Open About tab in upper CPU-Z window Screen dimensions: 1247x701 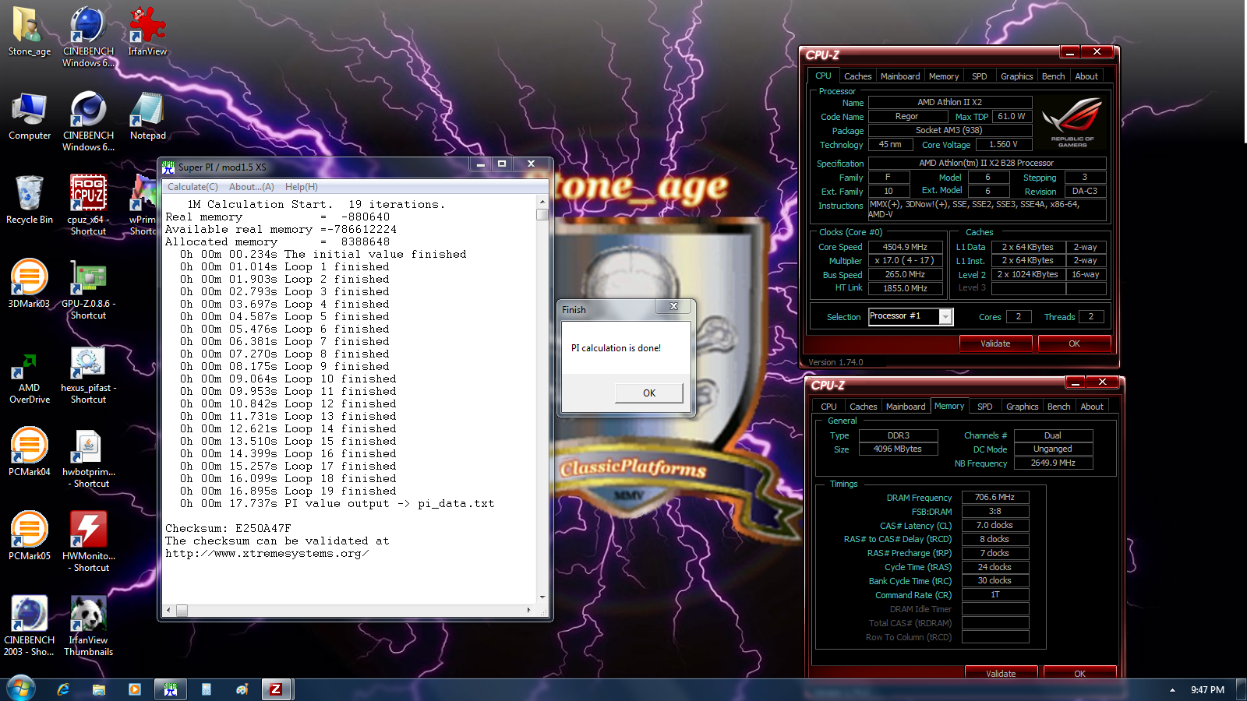pyautogui.click(x=1086, y=76)
